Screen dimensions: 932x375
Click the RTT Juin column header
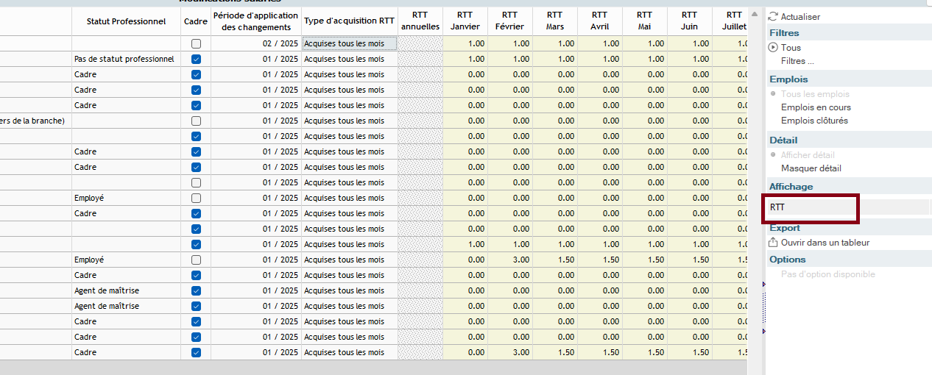[x=689, y=21]
